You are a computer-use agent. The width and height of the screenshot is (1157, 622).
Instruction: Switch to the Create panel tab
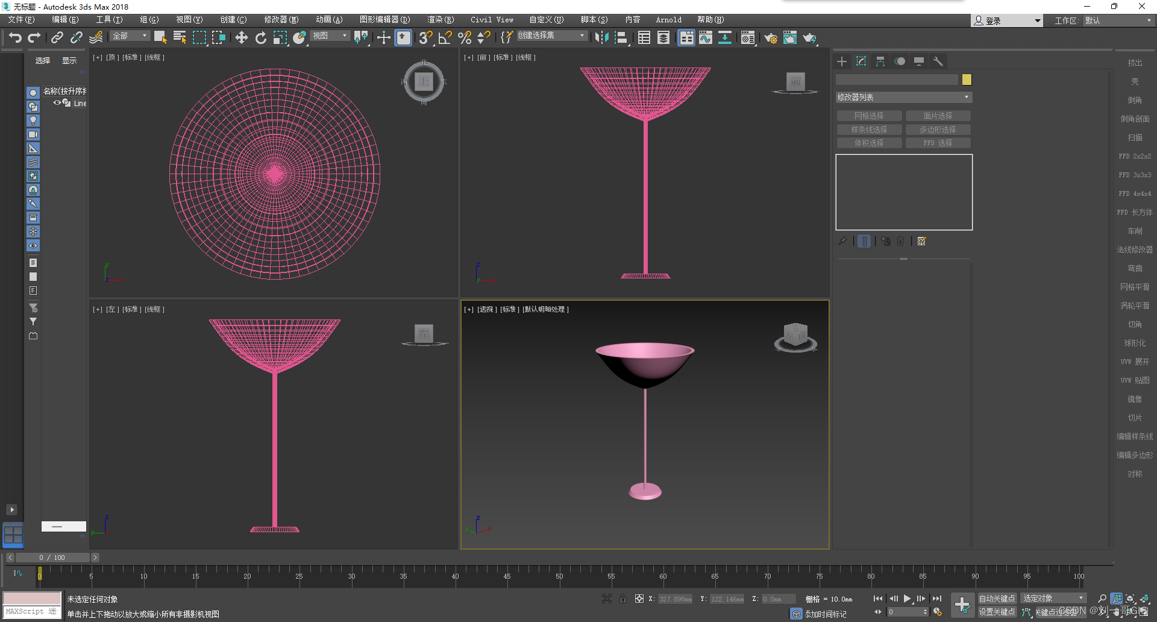point(842,61)
